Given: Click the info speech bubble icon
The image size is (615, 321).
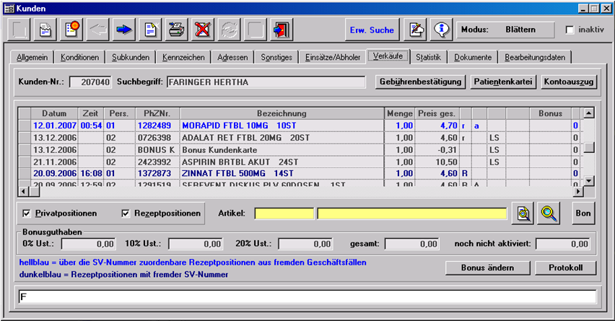Looking at the screenshot, I should click(441, 30).
